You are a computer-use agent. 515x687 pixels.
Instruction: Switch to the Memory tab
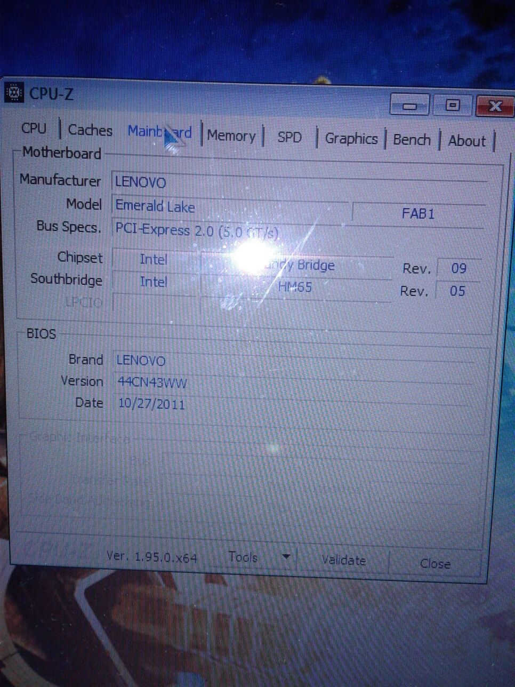(x=231, y=135)
